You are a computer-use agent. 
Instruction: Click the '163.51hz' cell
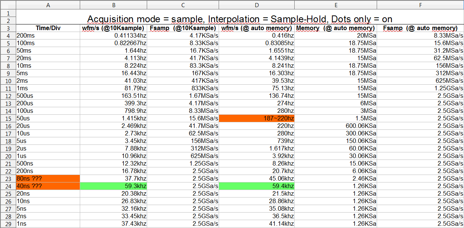[113, 96]
